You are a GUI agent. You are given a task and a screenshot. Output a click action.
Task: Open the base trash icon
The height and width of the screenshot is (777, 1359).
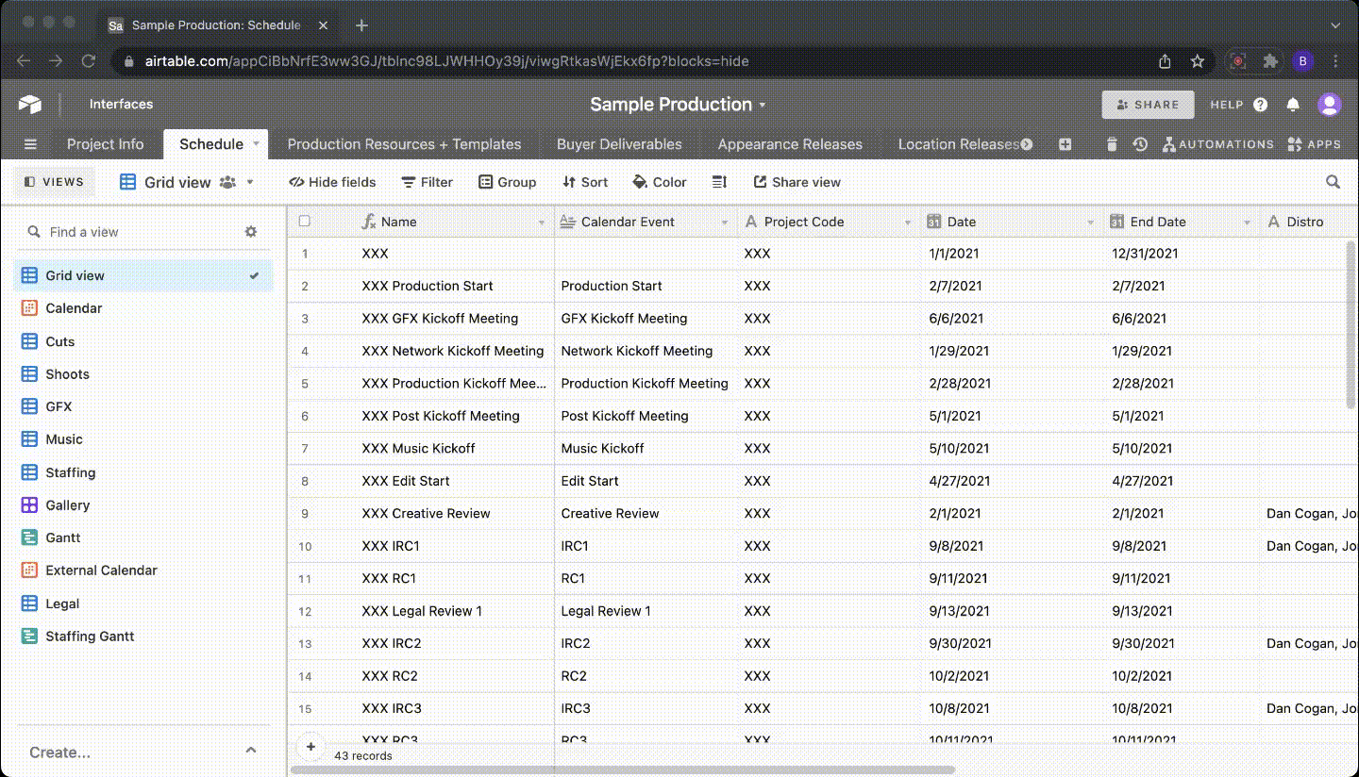[x=1112, y=143]
